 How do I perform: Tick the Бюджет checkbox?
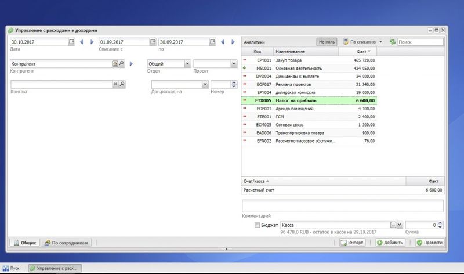coord(257,225)
